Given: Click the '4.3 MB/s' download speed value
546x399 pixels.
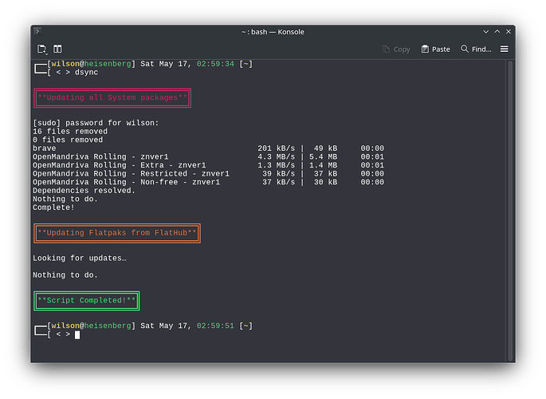Looking at the screenshot, I should (276, 157).
